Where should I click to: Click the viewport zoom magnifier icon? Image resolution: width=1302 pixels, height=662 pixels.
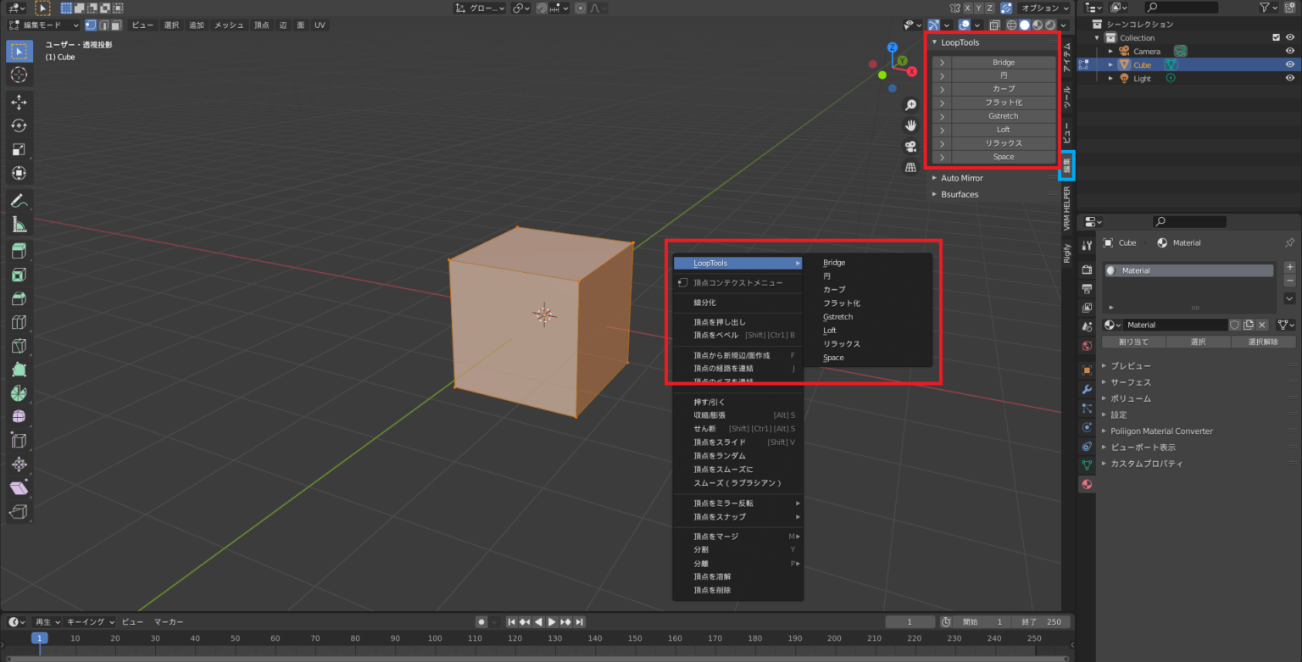(910, 103)
